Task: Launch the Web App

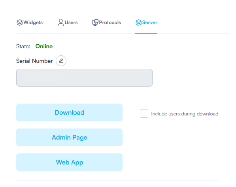Action: tap(70, 162)
